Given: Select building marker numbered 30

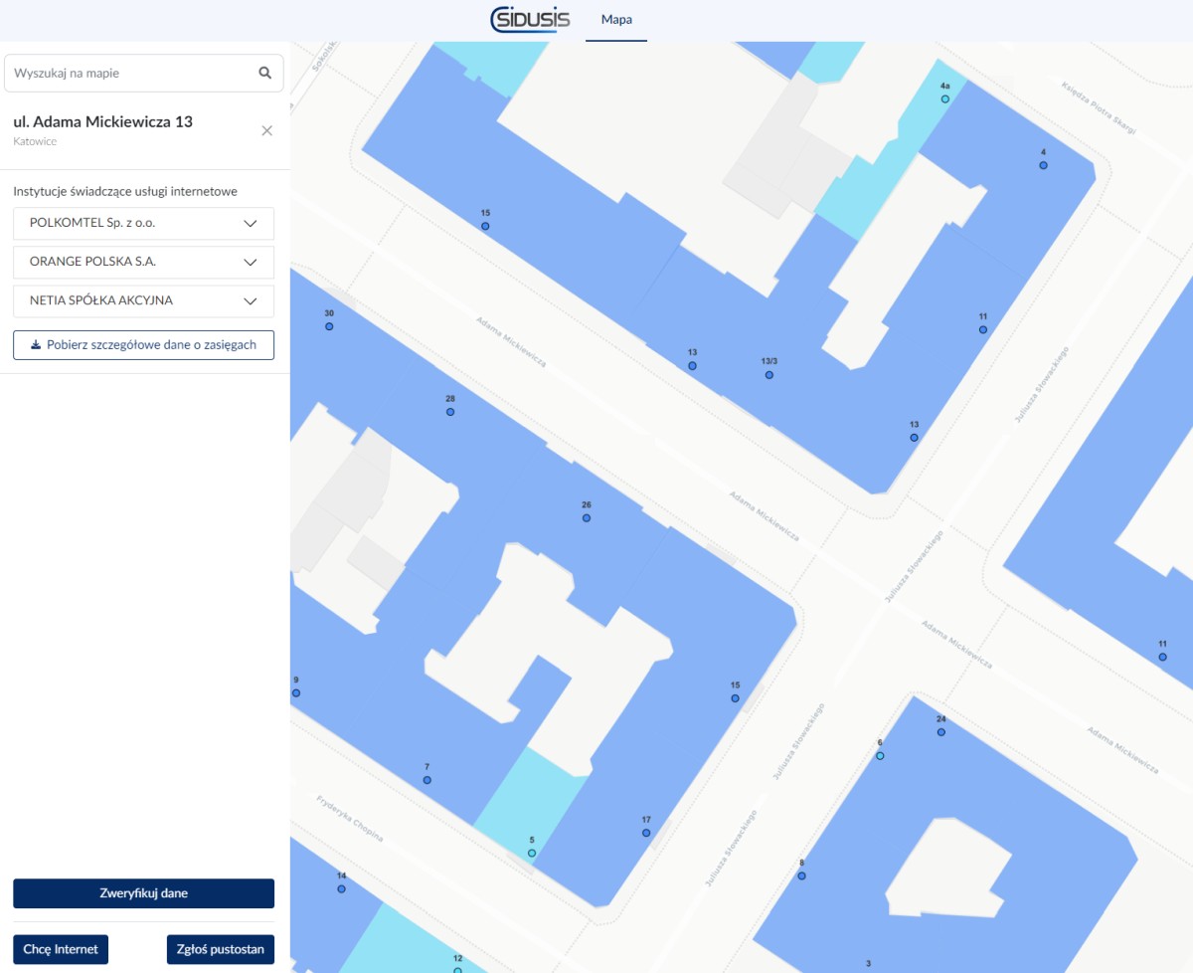Looking at the screenshot, I should pyautogui.click(x=329, y=326).
